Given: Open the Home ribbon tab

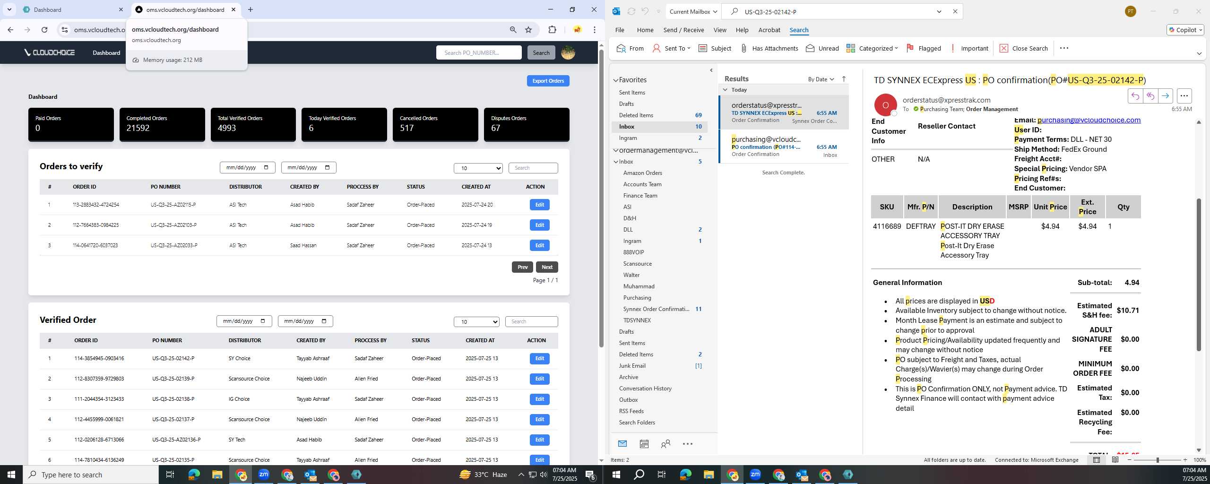Looking at the screenshot, I should click(645, 30).
